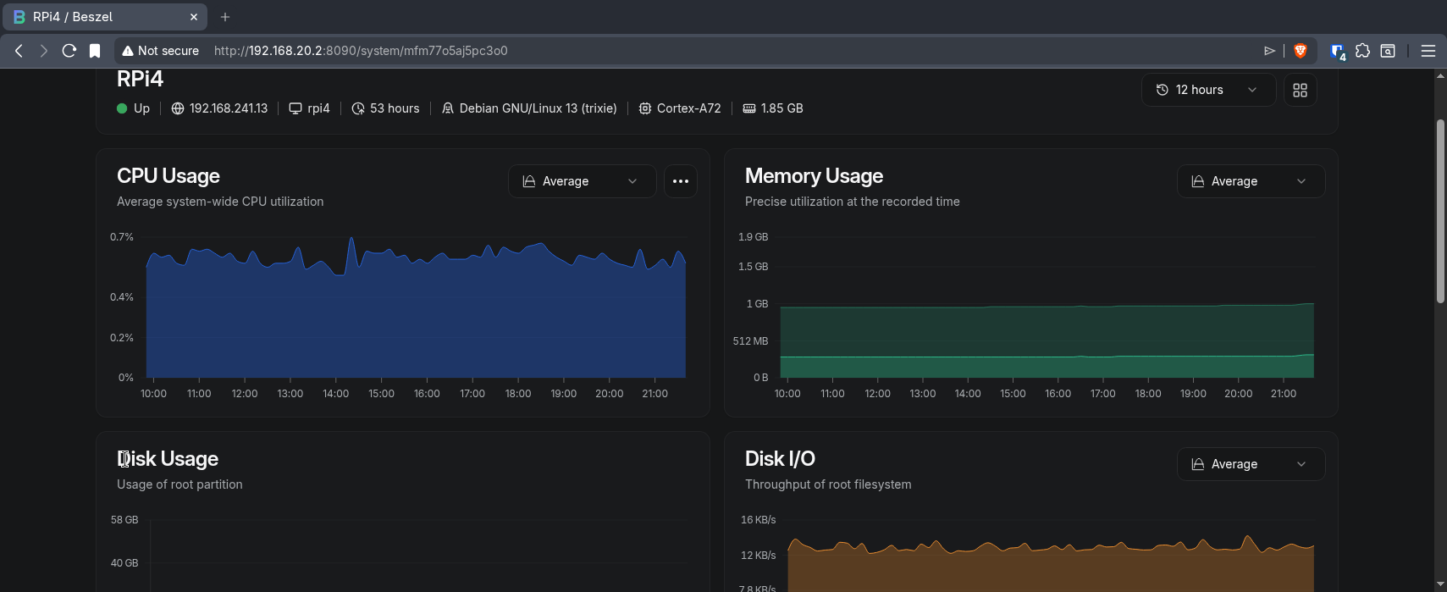
Task: Click the IP address 192.168.241.13
Action: click(x=229, y=108)
